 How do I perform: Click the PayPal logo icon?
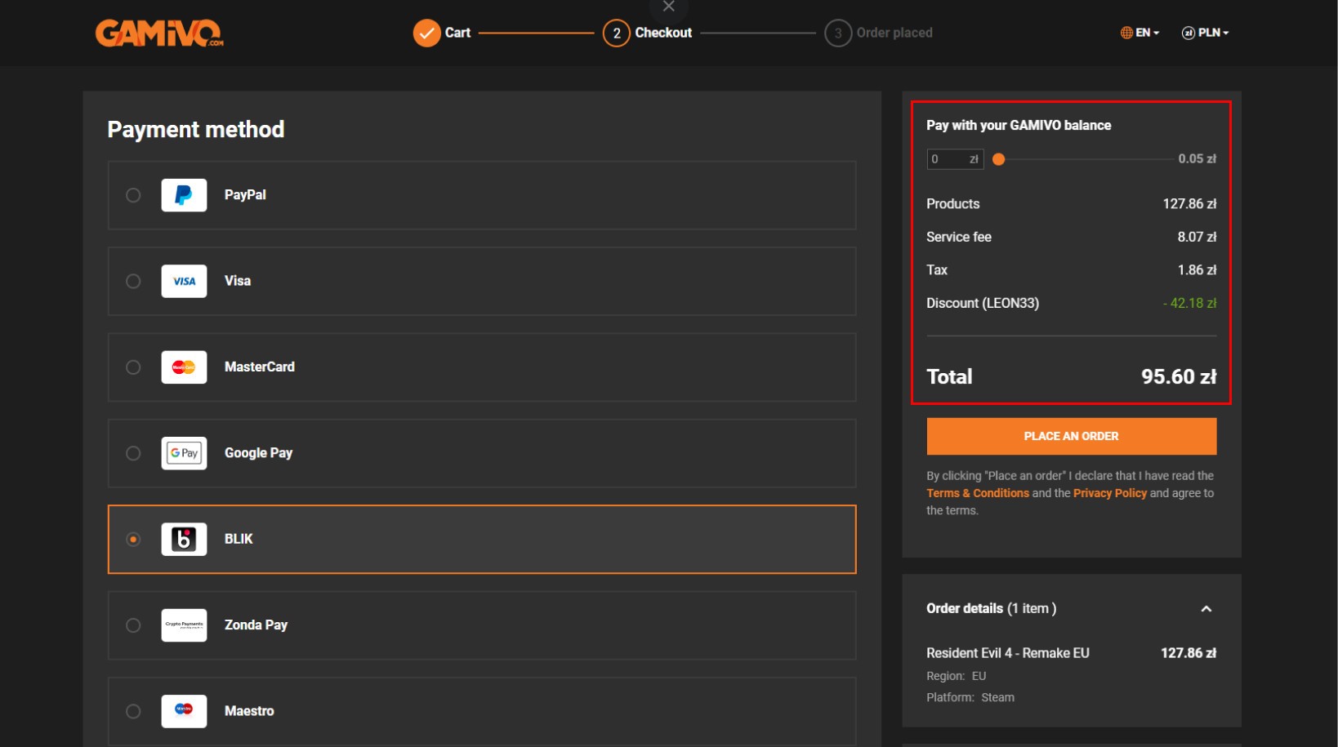pos(184,195)
